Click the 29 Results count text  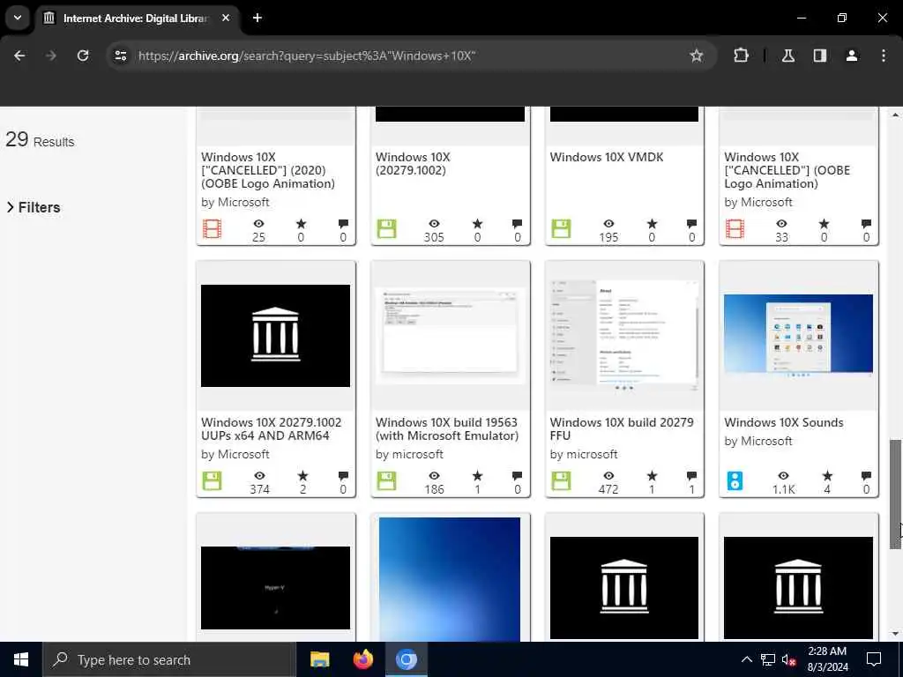pos(40,140)
